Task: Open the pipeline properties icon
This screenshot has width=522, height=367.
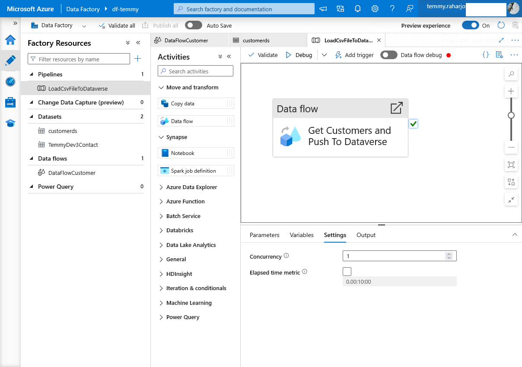Action: click(x=500, y=55)
